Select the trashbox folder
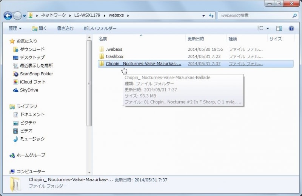Image resolution: width=302 pixels, height=196 pixels. click(x=114, y=56)
